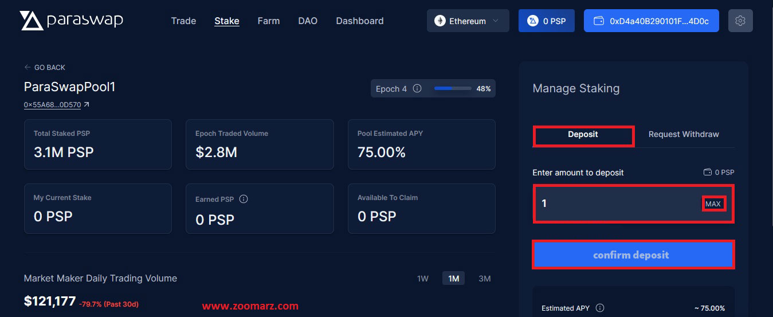
Task: Click the ~ 75.00% estimated APY value
Action: [709, 308]
